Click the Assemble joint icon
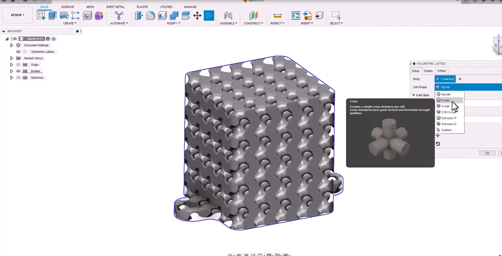 [228, 15]
